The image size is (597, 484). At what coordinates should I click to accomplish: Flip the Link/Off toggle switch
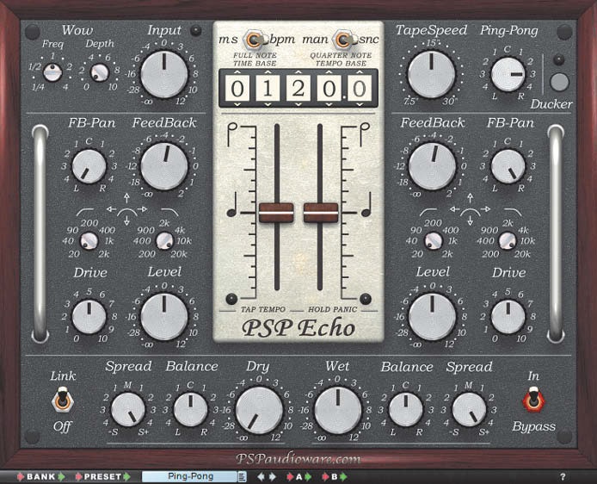[62, 400]
